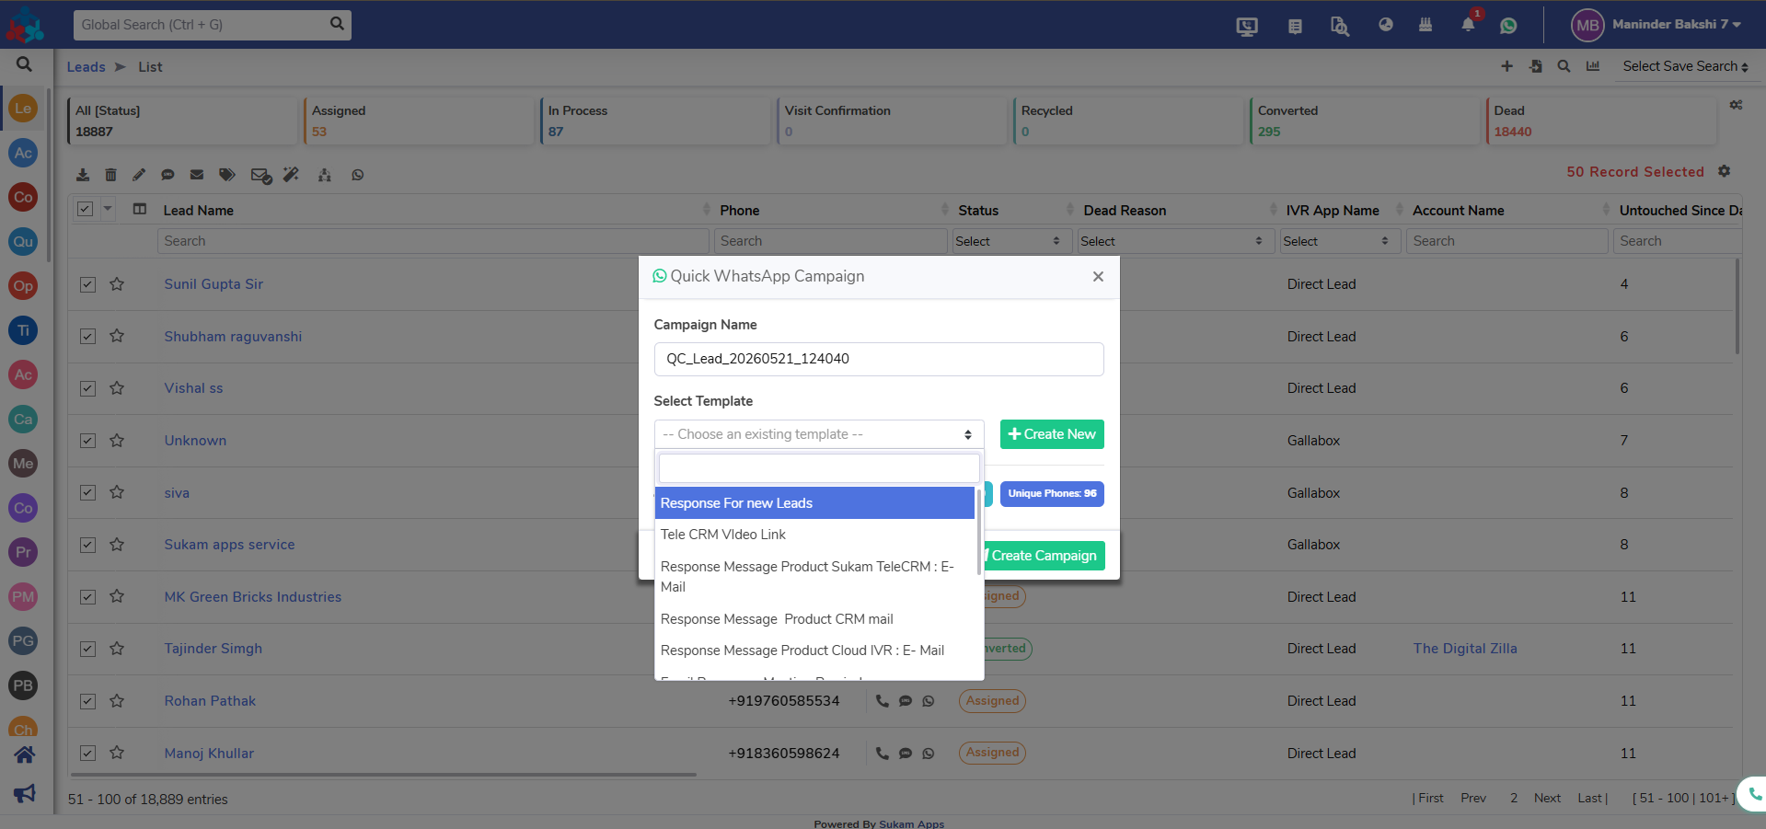Click the magnifier icon atop left sidebar
Viewport: 1766px width, 829px height.
[x=25, y=64]
